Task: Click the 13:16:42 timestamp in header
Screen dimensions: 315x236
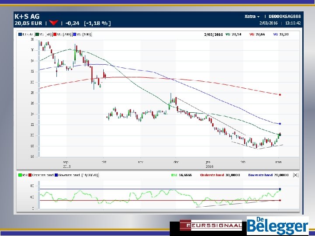Action: (293, 23)
